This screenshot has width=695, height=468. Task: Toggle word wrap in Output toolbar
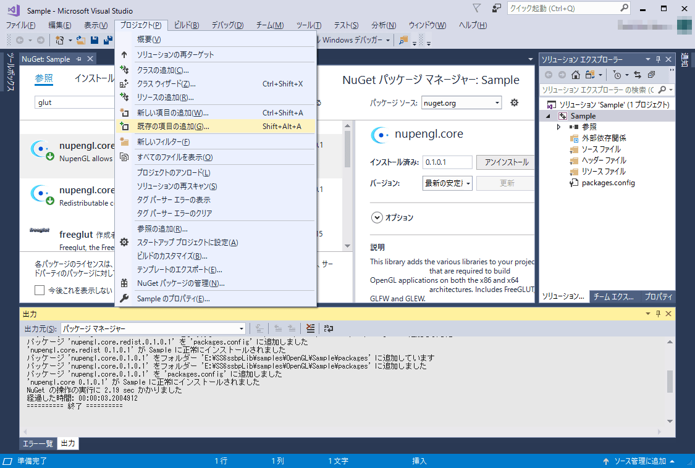pyautogui.click(x=329, y=328)
